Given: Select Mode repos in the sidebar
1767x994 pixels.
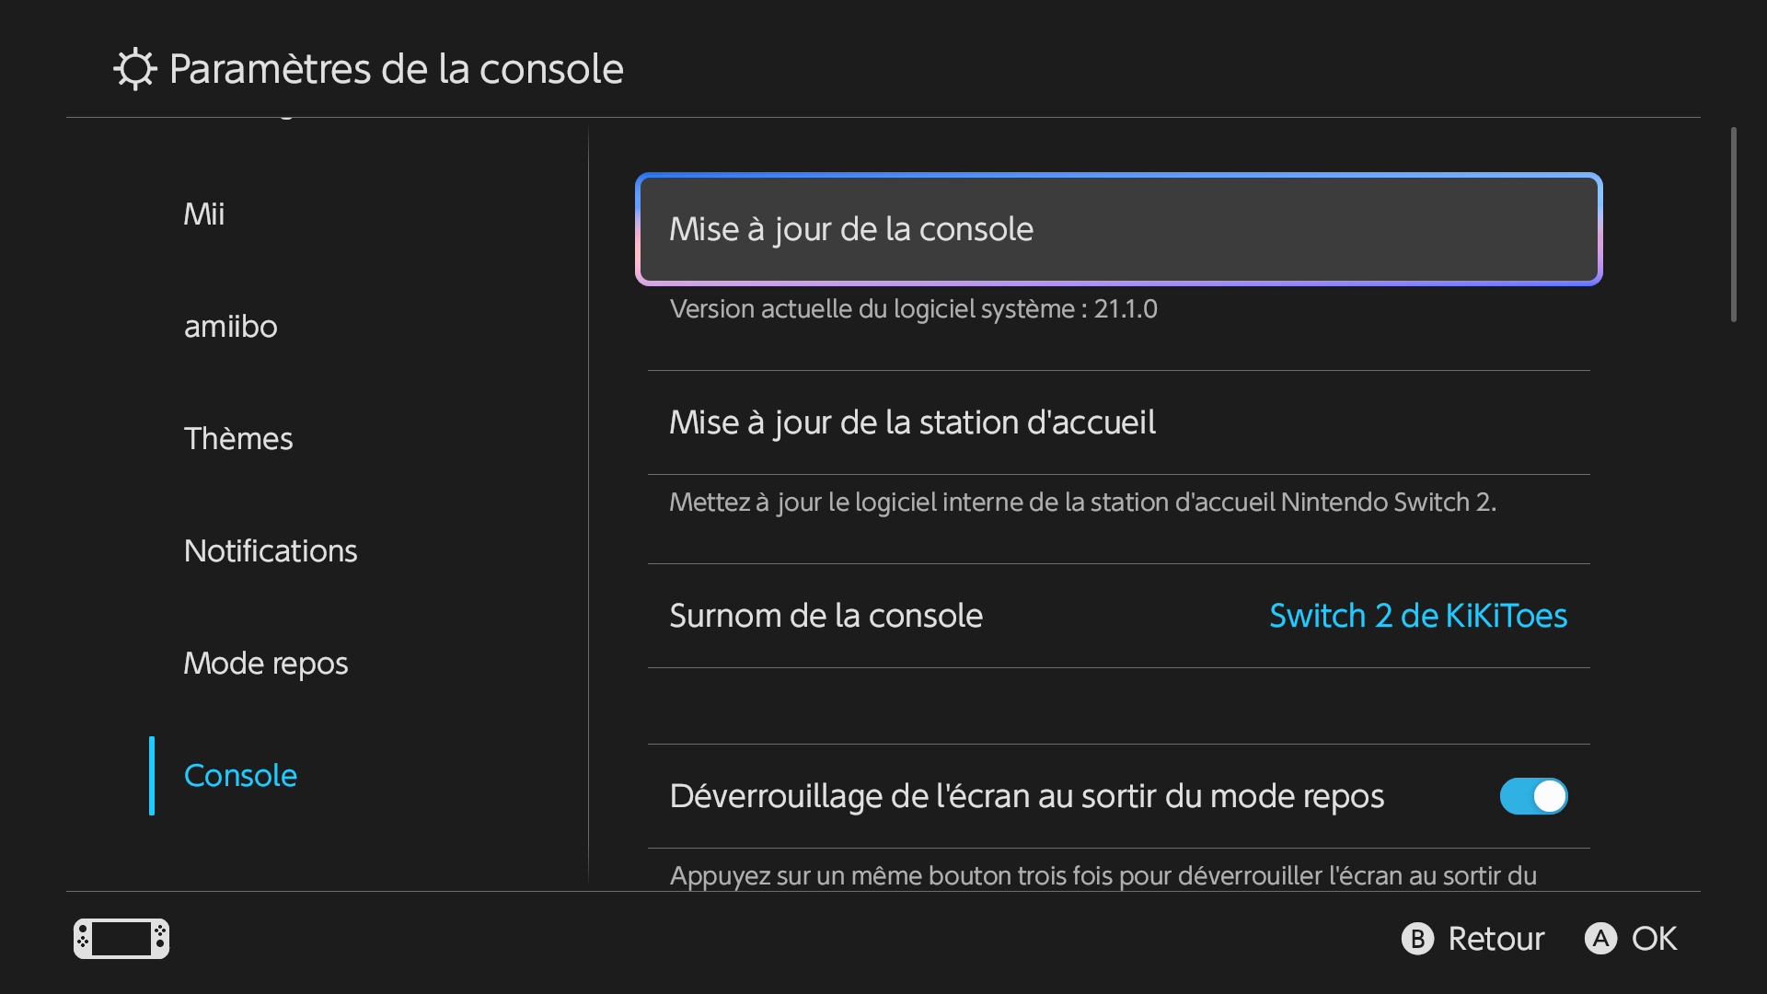Looking at the screenshot, I should (265, 663).
